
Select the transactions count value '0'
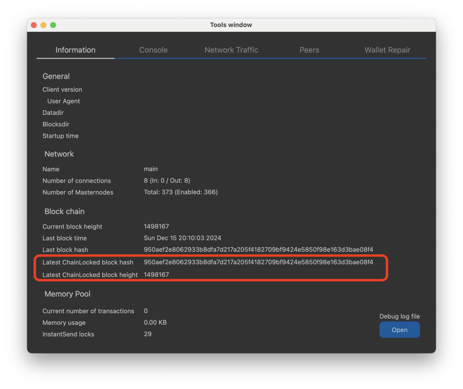(x=146, y=311)
